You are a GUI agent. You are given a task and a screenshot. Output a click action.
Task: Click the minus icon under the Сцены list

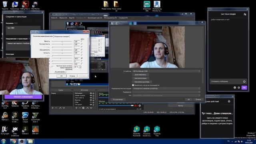[x=56, y=108]
